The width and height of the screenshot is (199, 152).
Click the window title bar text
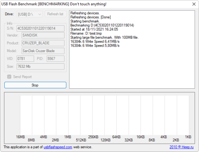tap(54, 4)
